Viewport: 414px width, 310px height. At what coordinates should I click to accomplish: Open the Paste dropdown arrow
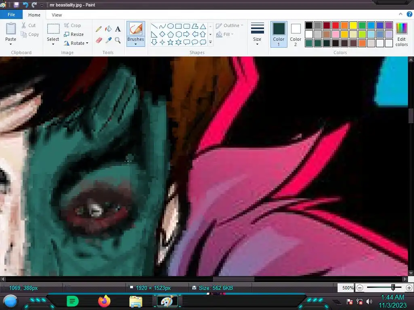11,44
